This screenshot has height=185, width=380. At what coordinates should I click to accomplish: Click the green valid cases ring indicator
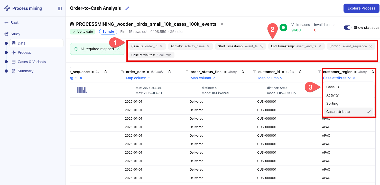[x=283, y=27]
